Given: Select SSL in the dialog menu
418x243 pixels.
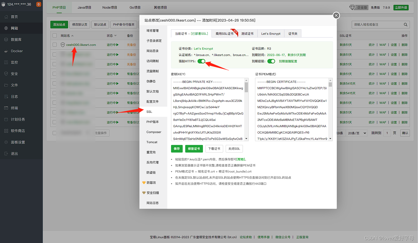Looking at the screenshot, I should click(153, 112).
